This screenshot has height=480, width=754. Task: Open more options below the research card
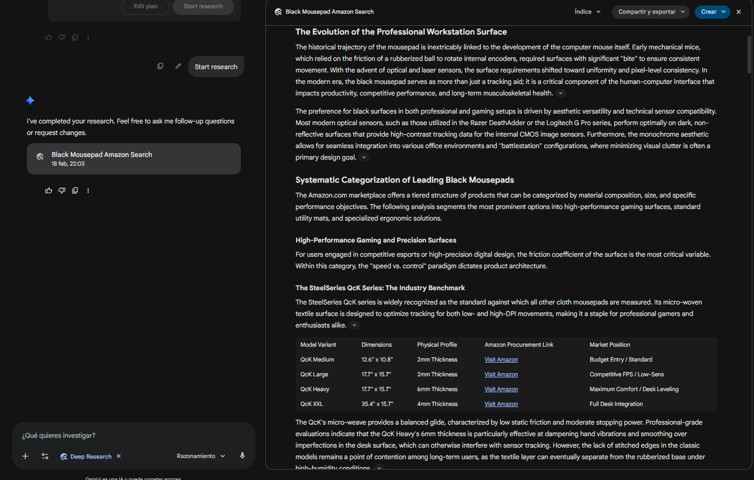[88, 190]
